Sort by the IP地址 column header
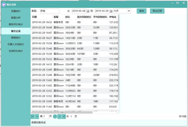Screen dimensions: 188x127 [113, 17]
